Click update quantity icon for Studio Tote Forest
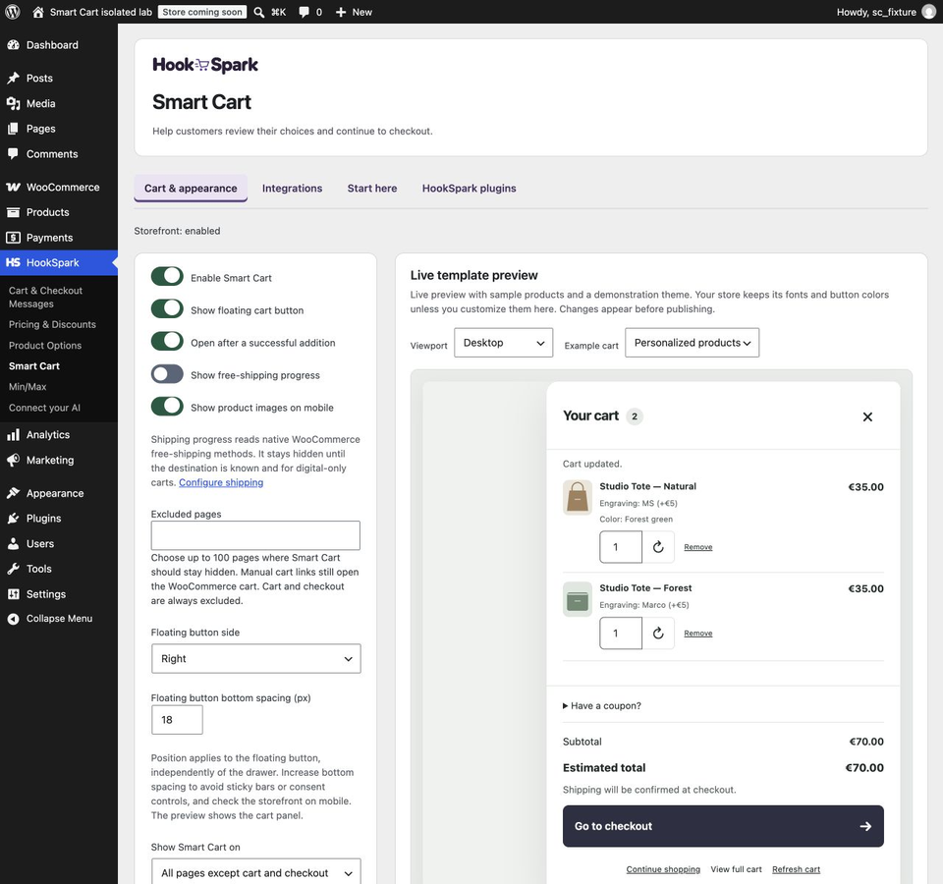The width and height of the screenshot is (943, 884). [658, 633]
